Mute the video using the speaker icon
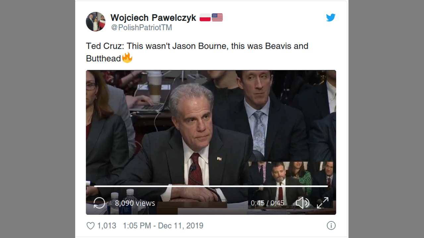Viewport: 424px width, 238px height. (x=302, y=203)
